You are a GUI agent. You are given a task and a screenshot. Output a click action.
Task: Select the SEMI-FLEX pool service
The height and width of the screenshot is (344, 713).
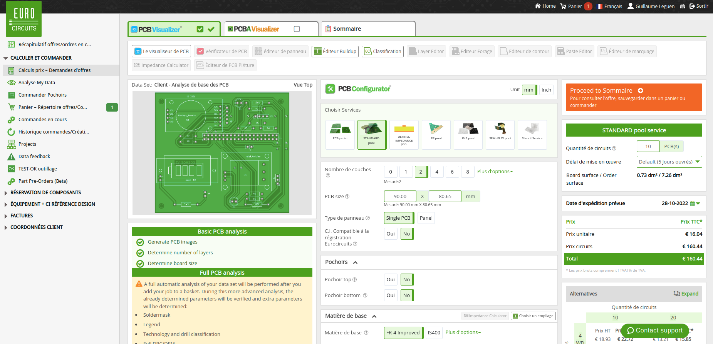point(500,135)
